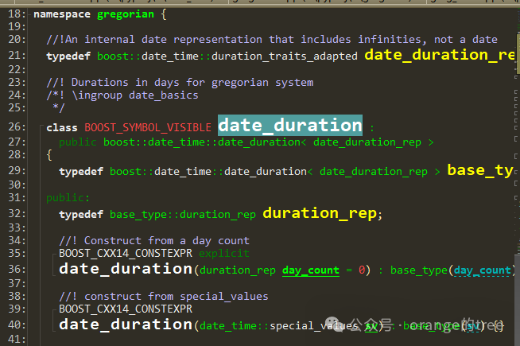
Task: Click 'BOOST_CXX14_CONSTEXPR' on line 35
Action: pos(126,254)
